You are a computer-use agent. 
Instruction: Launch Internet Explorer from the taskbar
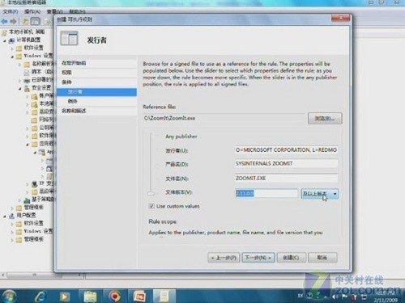[40, 297]
